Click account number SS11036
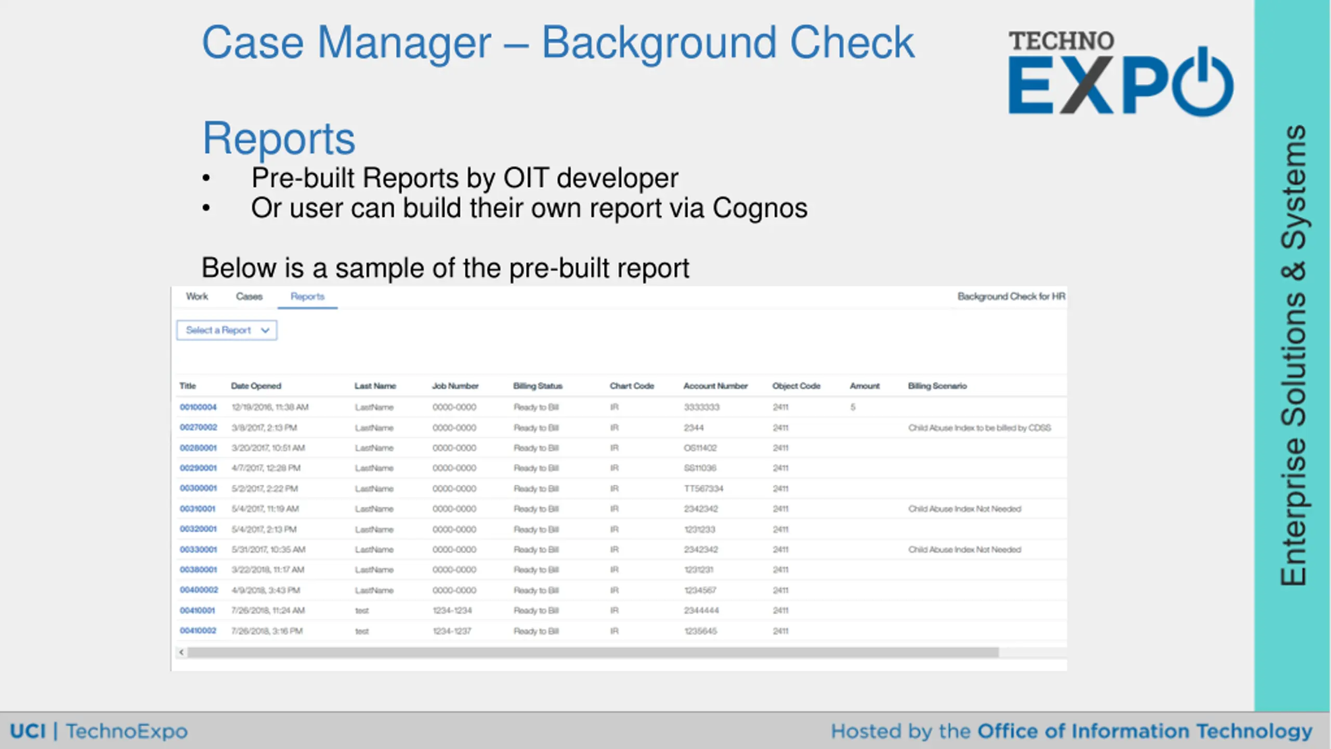The height and width of the screenshot is (749, 1331). tap(700, 468)
